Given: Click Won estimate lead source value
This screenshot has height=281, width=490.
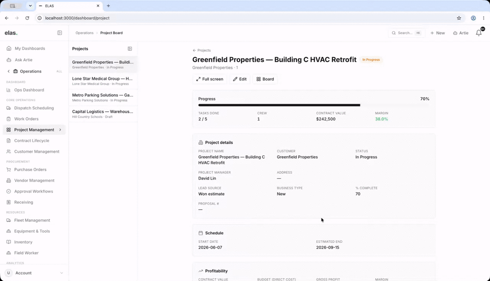Looking at the screenshot, I should tap(211, 194).
